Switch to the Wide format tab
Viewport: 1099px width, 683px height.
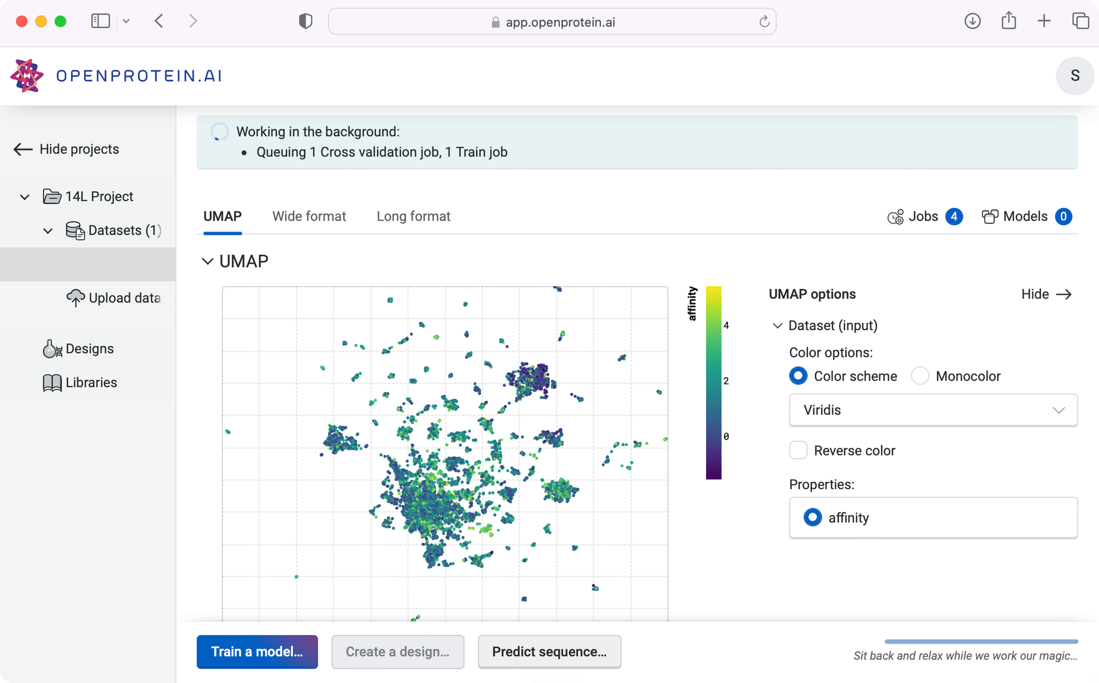(309, 216)
